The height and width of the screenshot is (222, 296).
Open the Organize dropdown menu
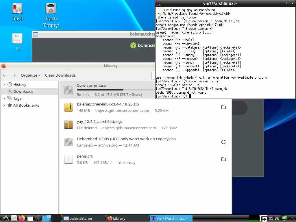(x=31, y=75)
